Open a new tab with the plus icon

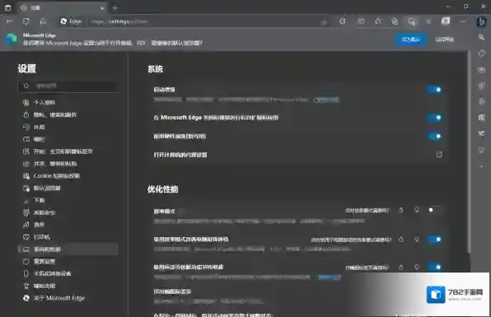[115, 8]
